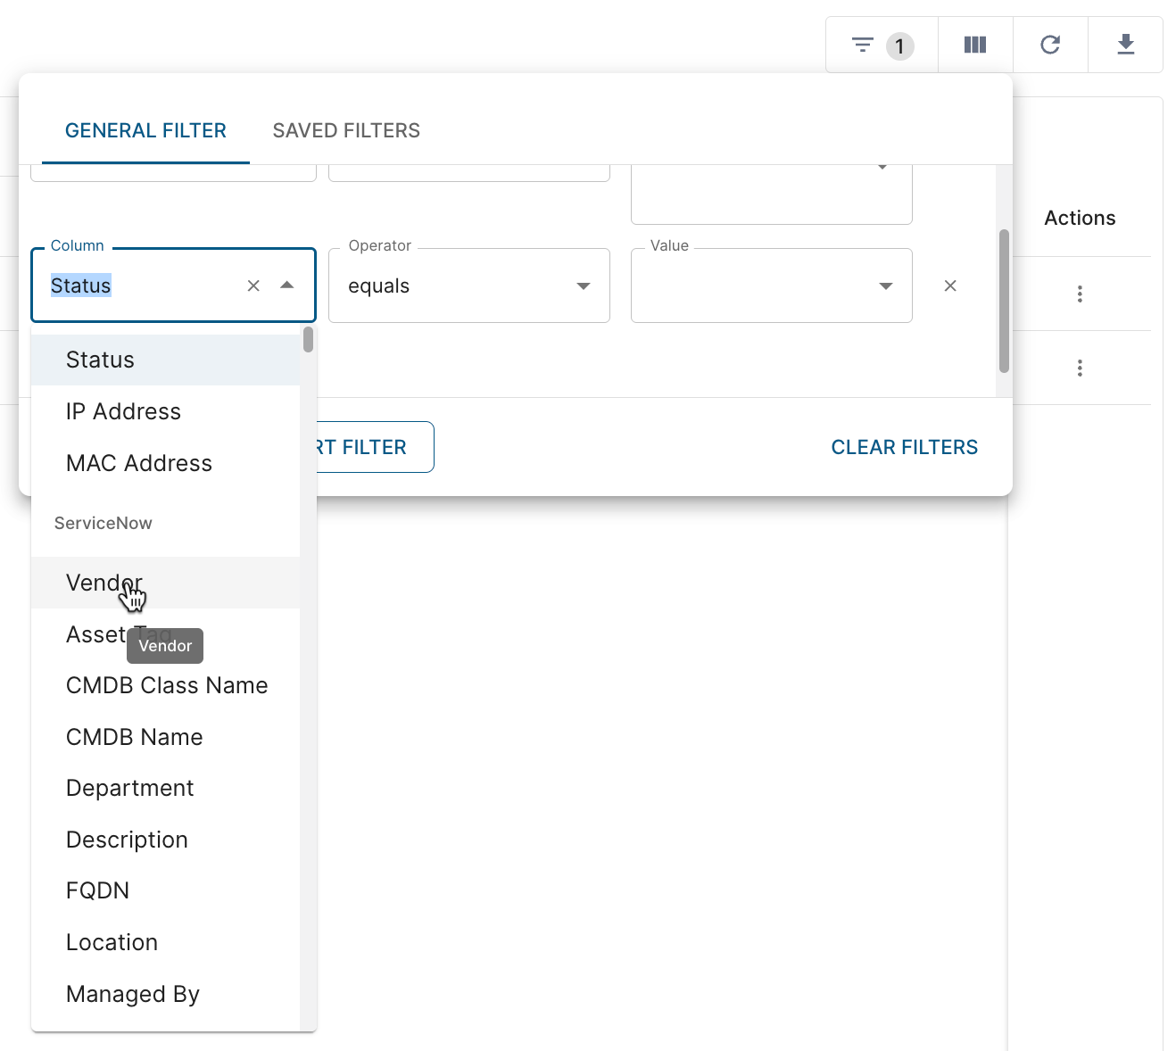Open the filter panel icon

tap(862, 44)
